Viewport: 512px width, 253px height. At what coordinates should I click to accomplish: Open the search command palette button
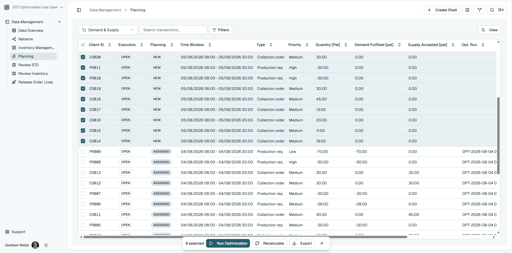pyautogui.click(x=497, y=10)
